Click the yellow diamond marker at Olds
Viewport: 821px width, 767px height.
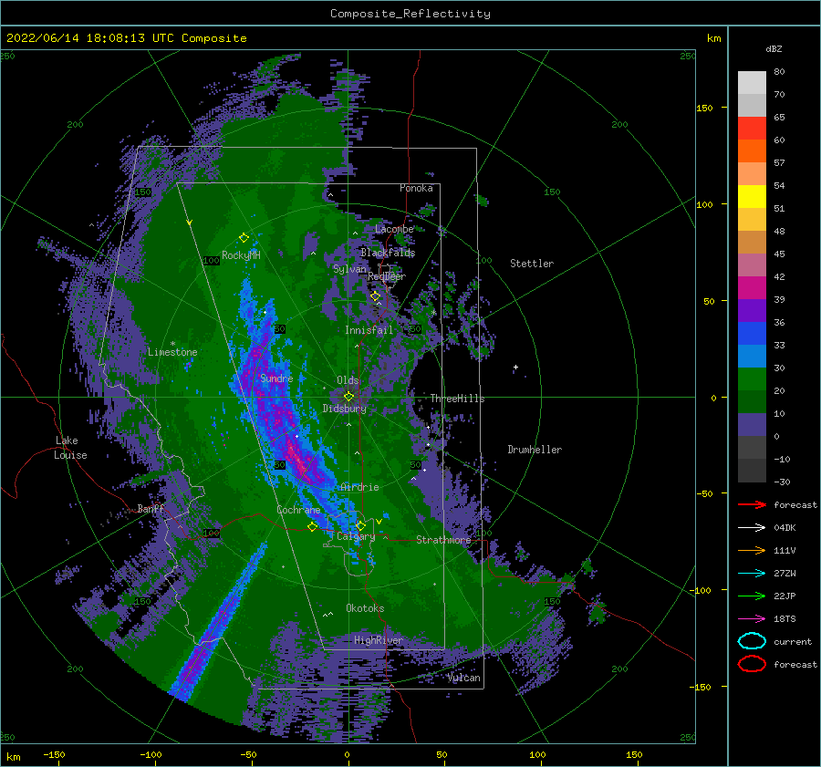348,397
